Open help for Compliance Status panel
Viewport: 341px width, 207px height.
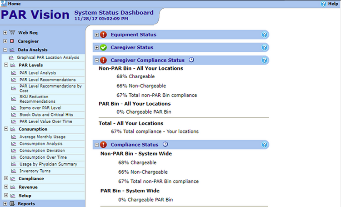(264, 145)
